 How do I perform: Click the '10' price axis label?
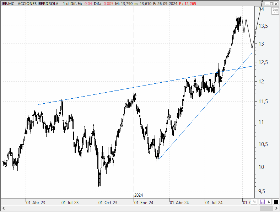click(x=261, y=167)
